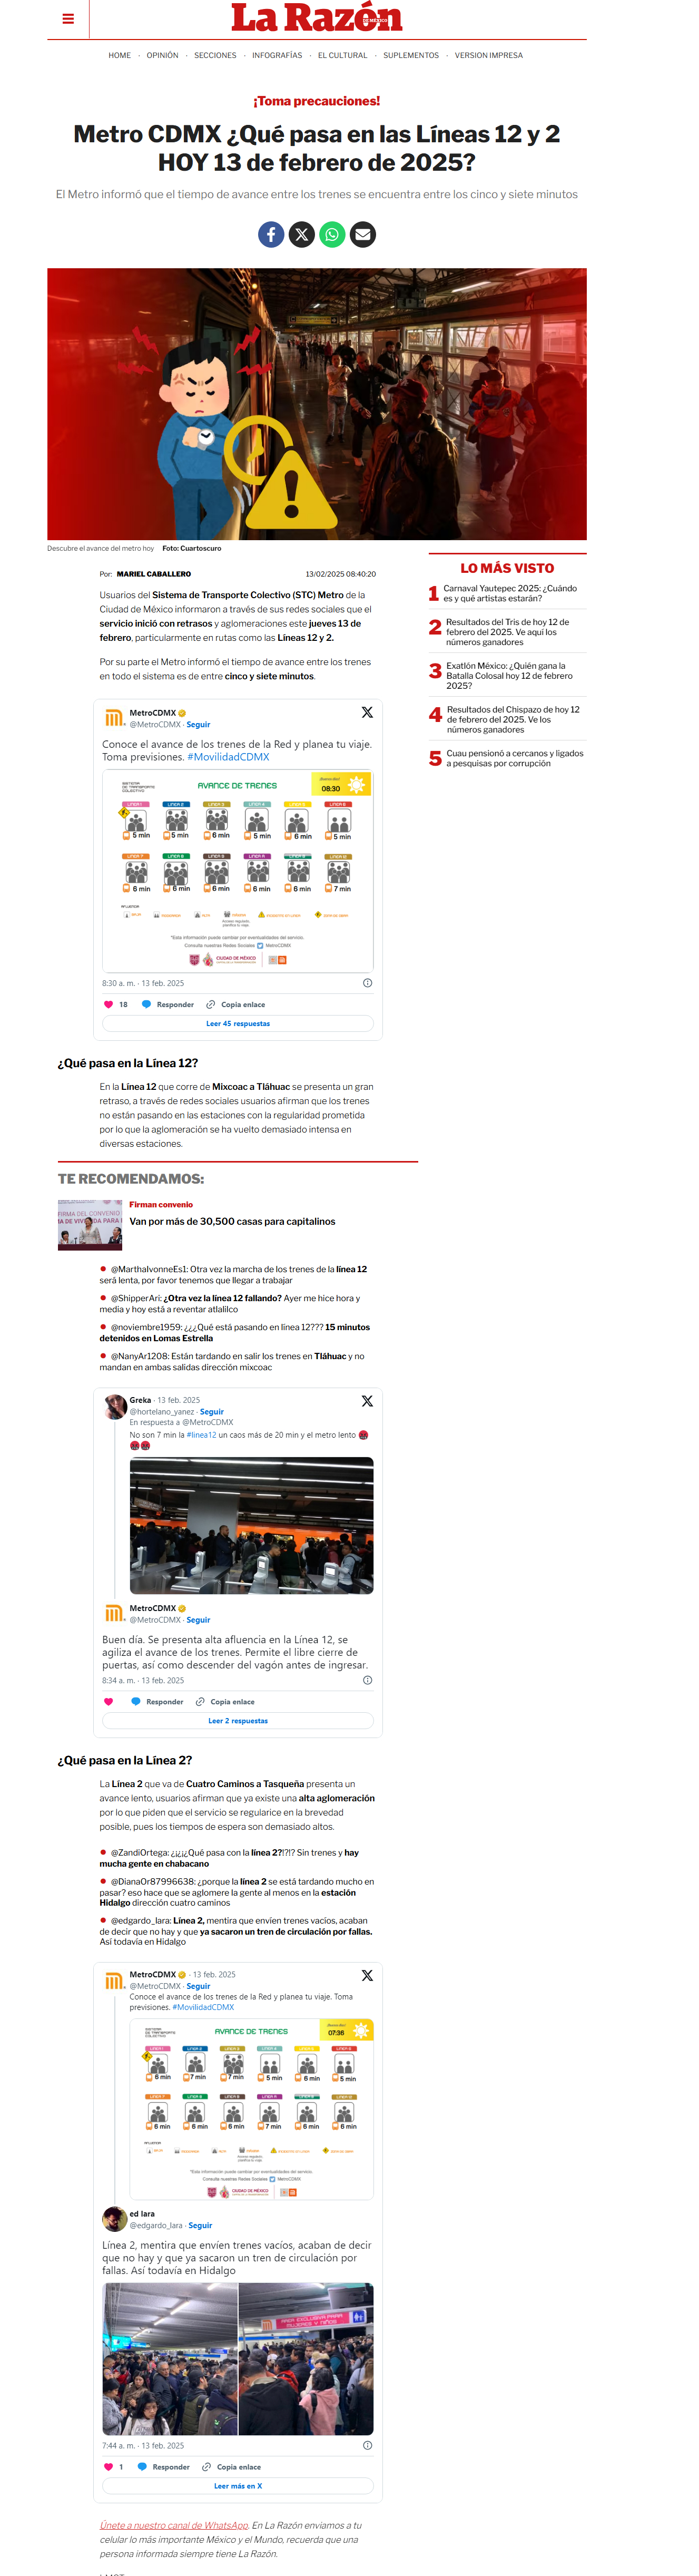Open the 30,500 casas recommended thumbnail

(x=90, y=1224)
